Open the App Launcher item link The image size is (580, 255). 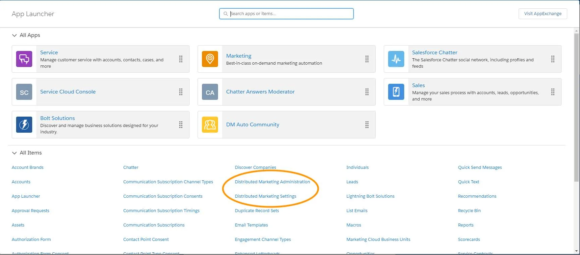(x=26, y=196)
